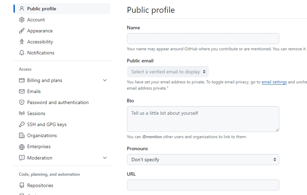Click the Password and authentication shield icon

click(x=22, y=102)
